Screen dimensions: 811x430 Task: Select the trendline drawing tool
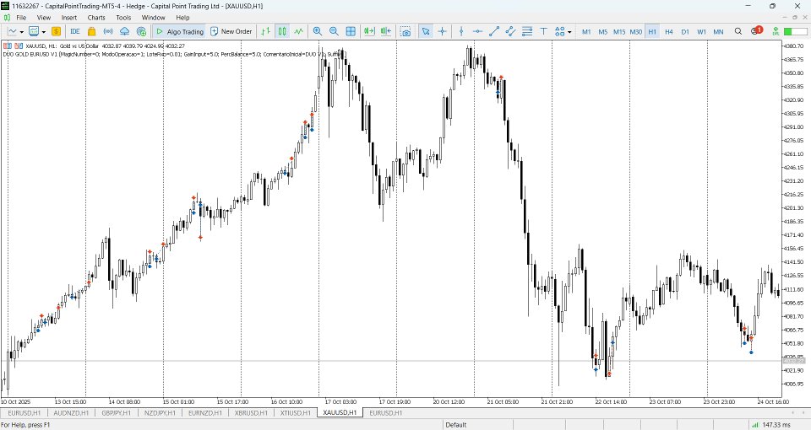(494, 31)
